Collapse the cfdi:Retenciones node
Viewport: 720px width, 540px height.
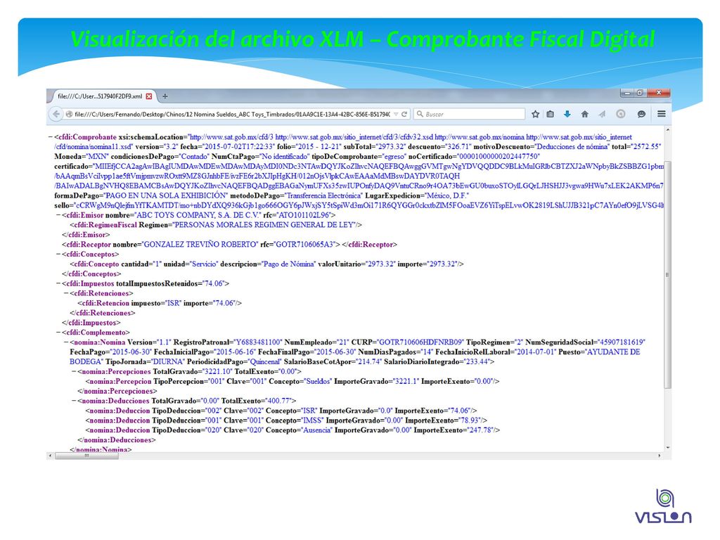65,293
